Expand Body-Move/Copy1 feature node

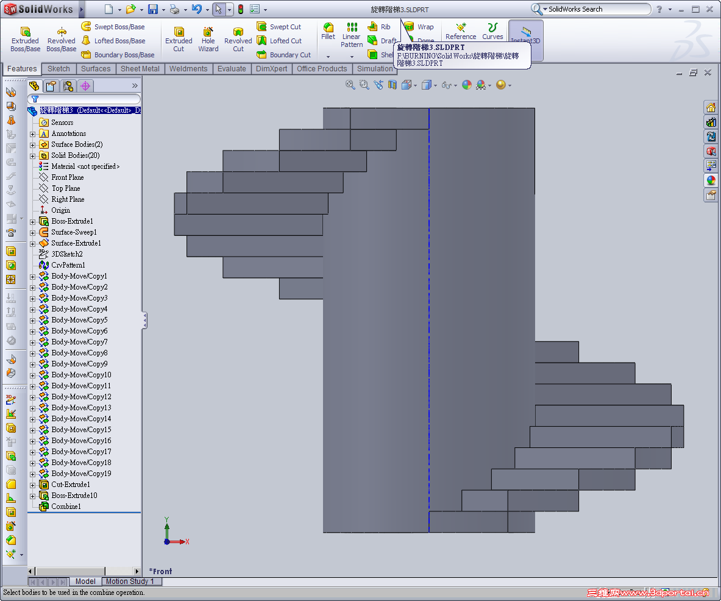(33, 276)
